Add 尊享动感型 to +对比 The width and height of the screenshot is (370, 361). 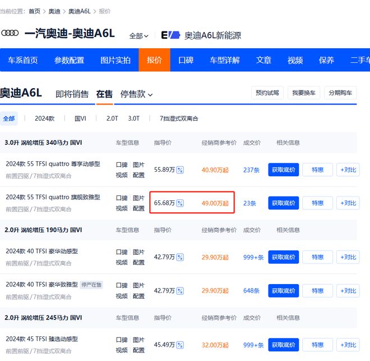click(348, 170)
